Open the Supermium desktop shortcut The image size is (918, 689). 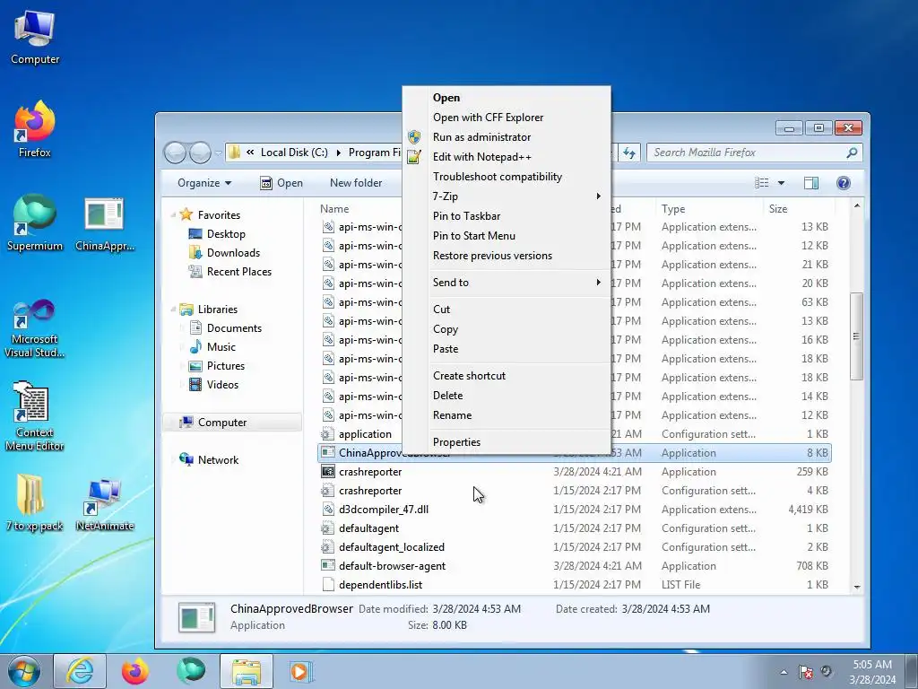[x=35, y=222]
